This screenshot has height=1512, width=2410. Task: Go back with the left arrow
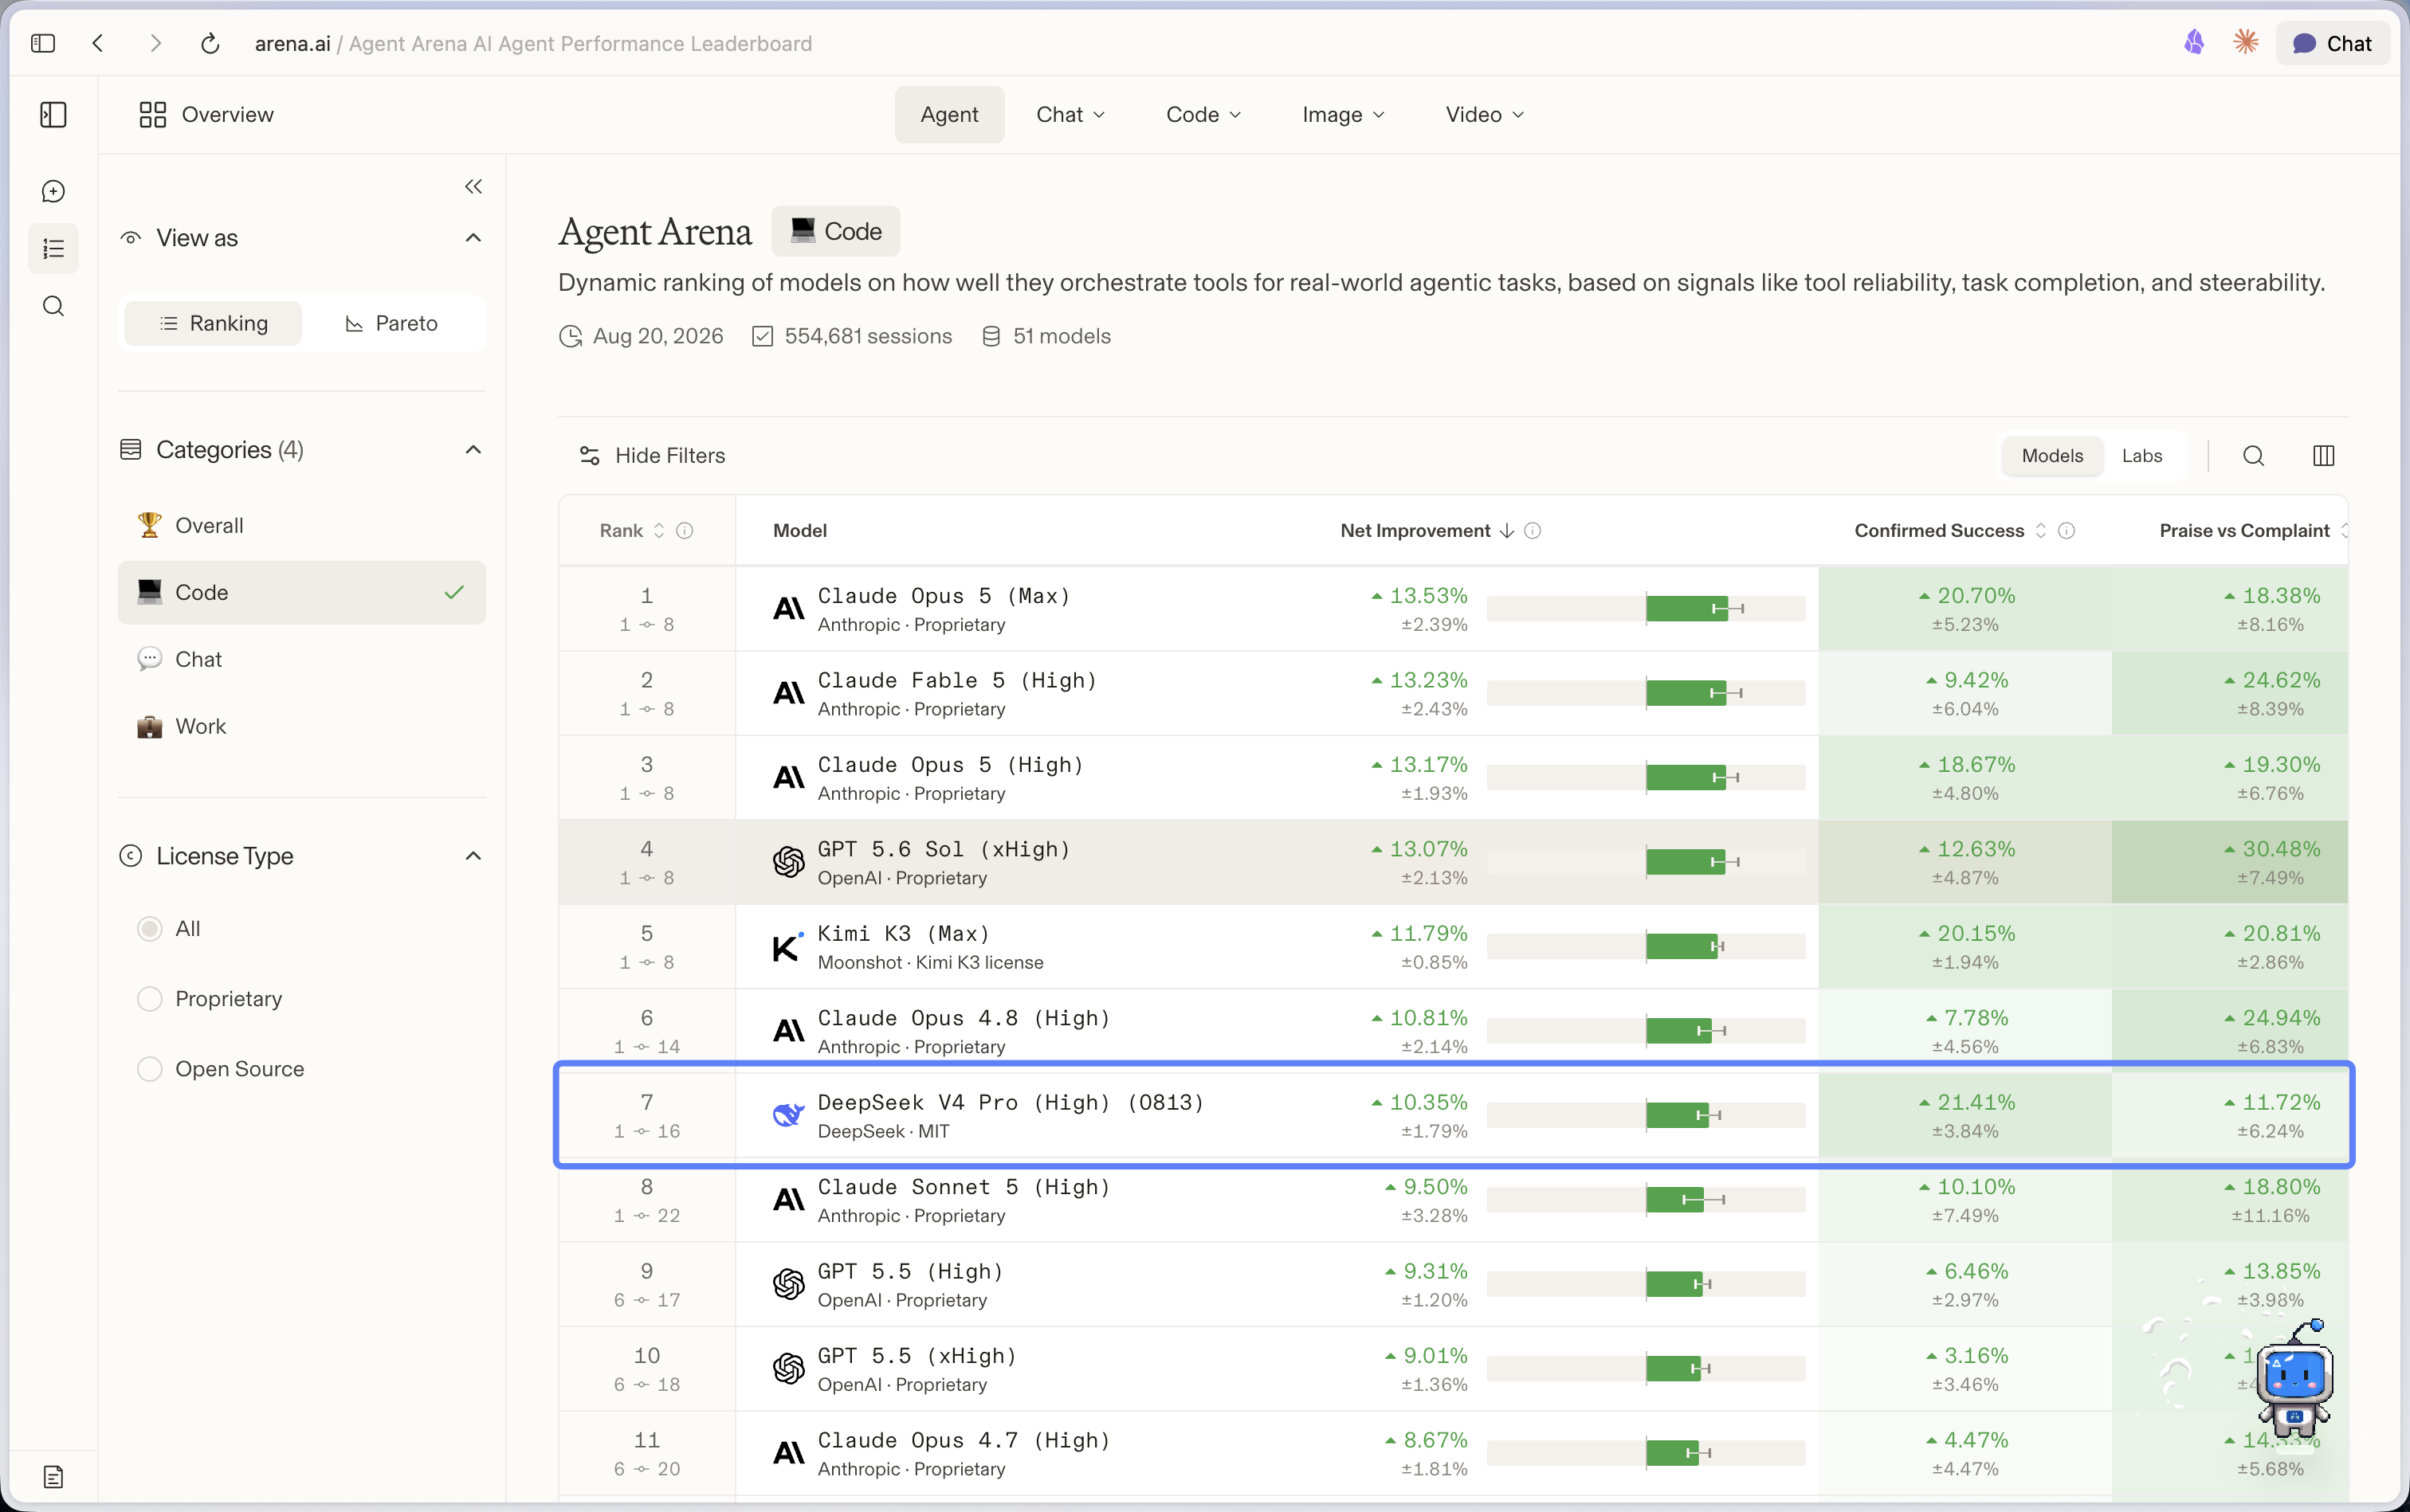click(98, 44)
